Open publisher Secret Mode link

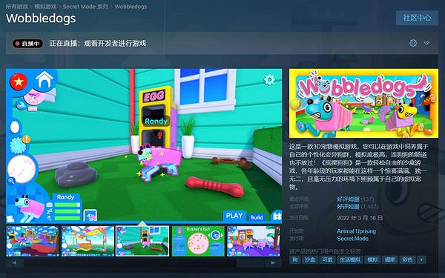352,239
